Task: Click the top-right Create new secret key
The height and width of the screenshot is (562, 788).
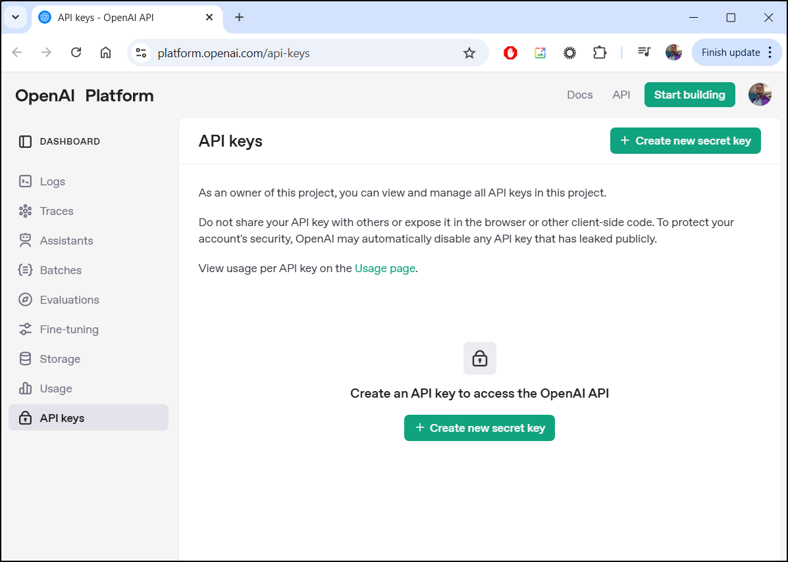Action: [685, 141]
